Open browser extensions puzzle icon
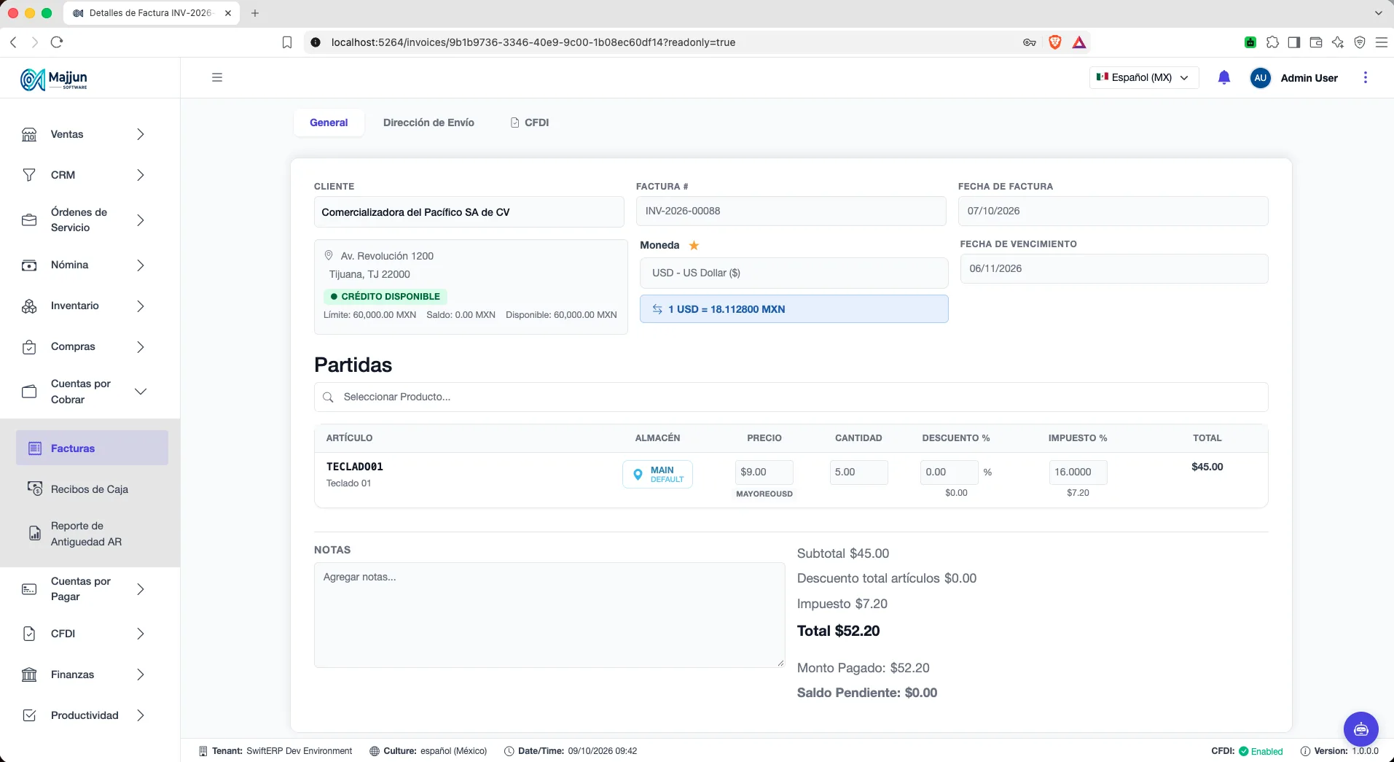This screenshot has height=762, width=1394. [1272, 42]
